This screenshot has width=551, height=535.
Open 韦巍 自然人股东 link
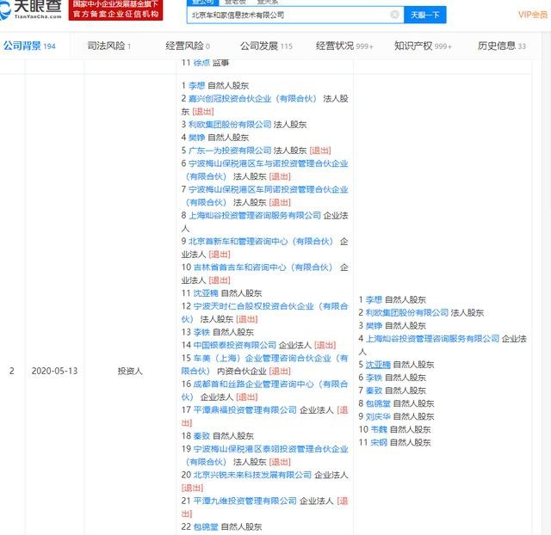[379, 430]
